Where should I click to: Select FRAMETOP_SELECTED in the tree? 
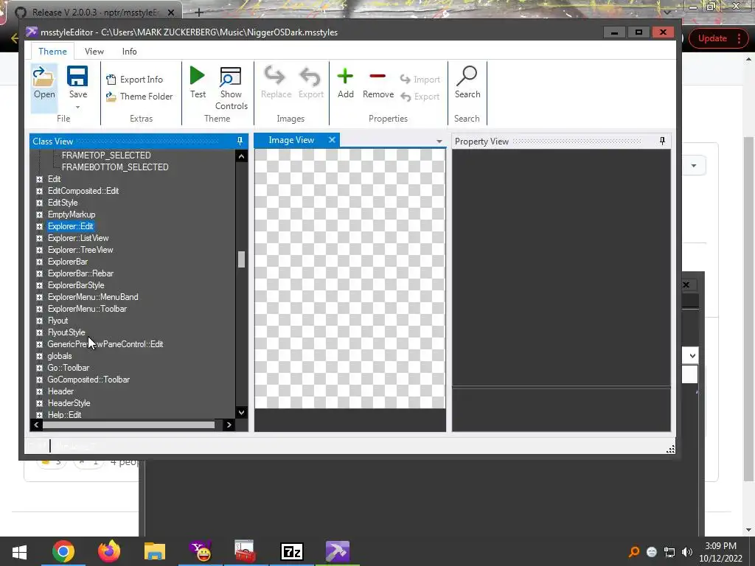tap(106, 155)
